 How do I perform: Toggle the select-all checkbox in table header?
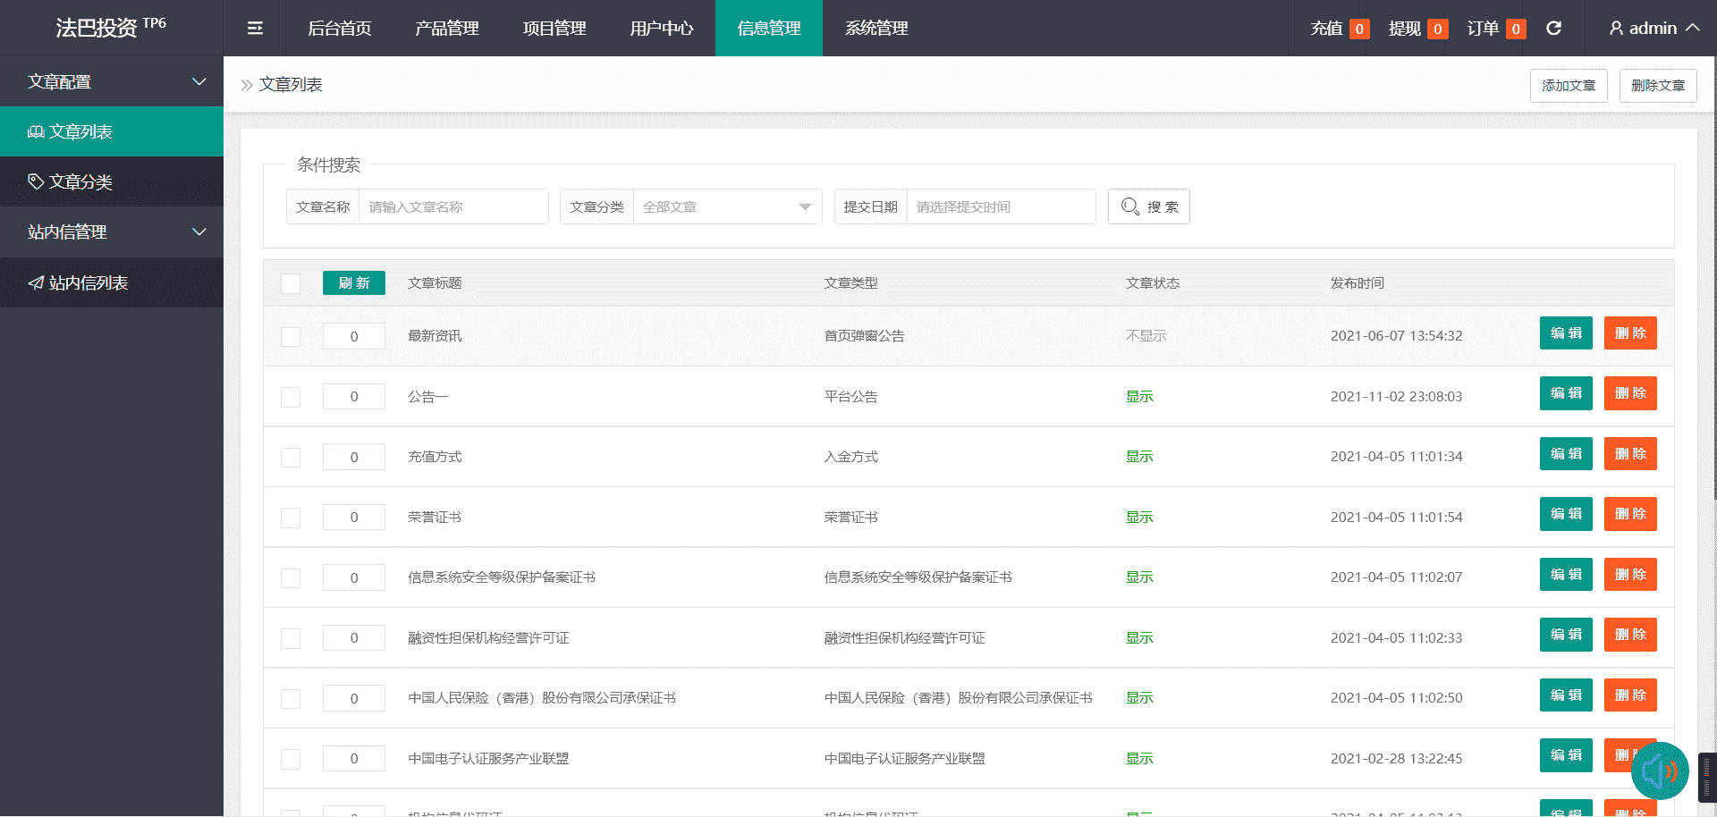click(291, 283)
